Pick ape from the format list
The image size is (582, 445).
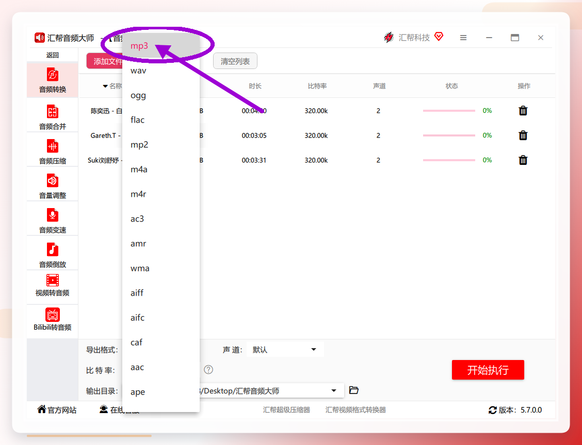[x=160, y=391]
